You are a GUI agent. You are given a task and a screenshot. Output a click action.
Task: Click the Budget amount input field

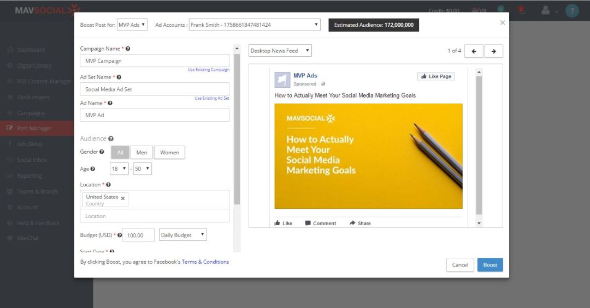point(138,235)
